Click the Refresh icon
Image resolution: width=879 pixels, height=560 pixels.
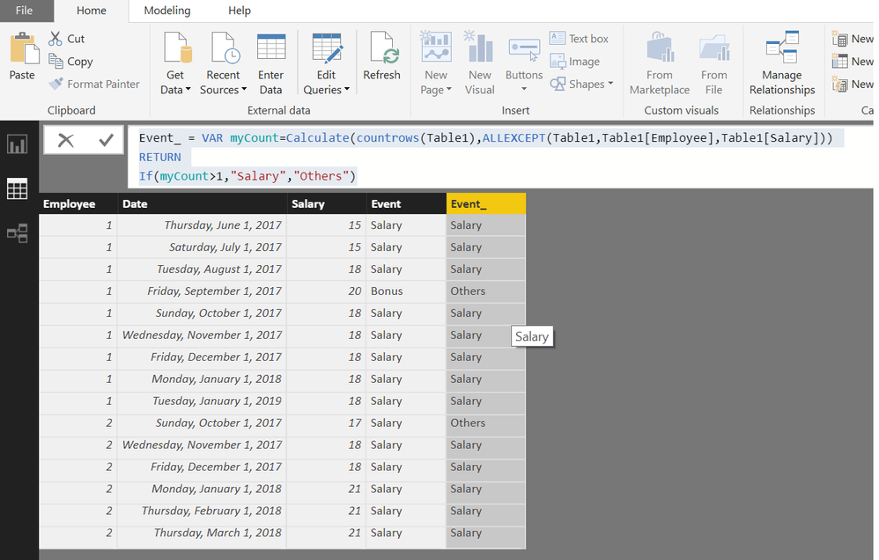(x=384, y=48)
